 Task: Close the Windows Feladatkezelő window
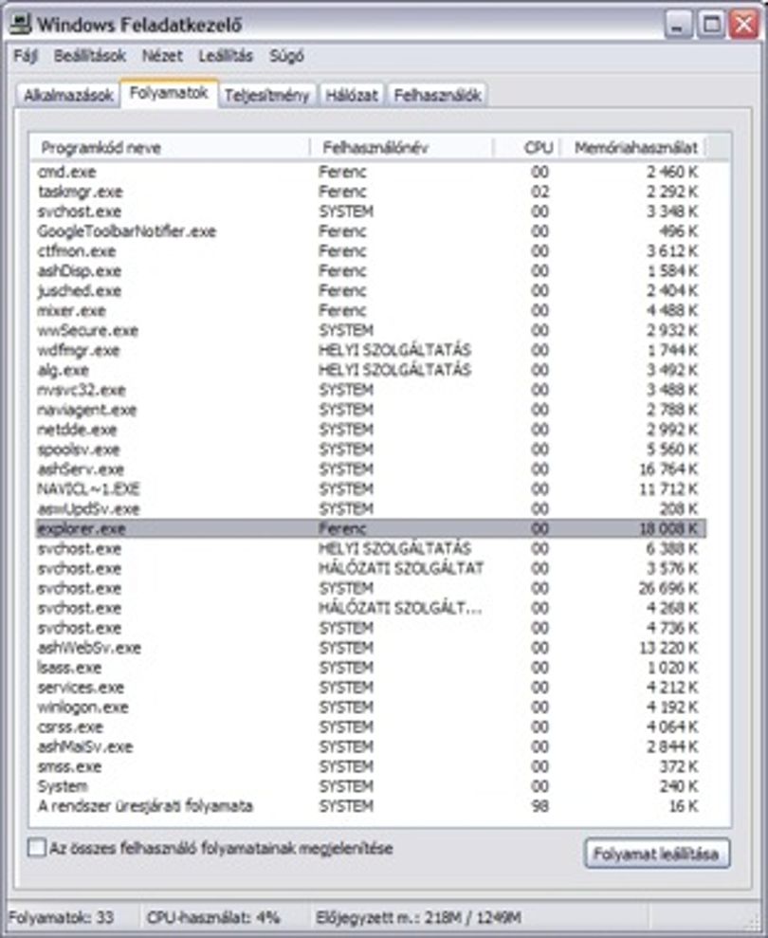743,25
